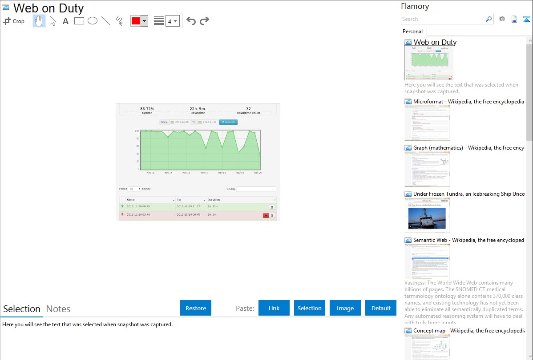The height and width of the screenshot is (360, 533).
Task: Click the Vastness description text under Semantic Web
Action: (x=464, y=302)
